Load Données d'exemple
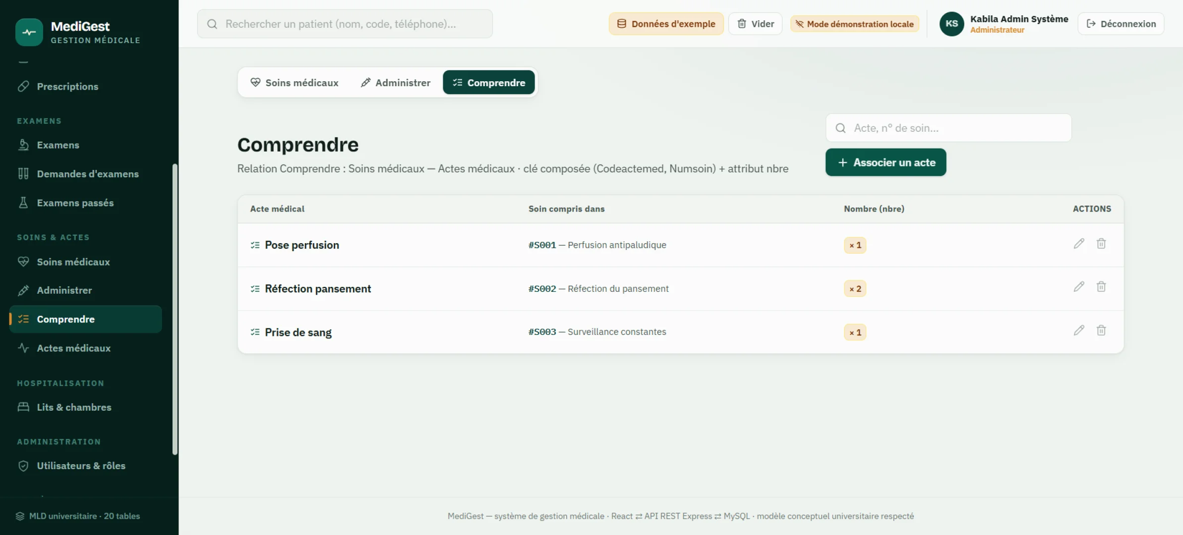This screenshot has height=535, width=1183. [x=666, y=24]
